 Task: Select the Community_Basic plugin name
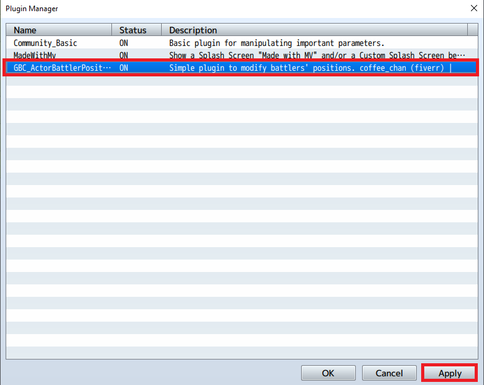tap(45, 43)
